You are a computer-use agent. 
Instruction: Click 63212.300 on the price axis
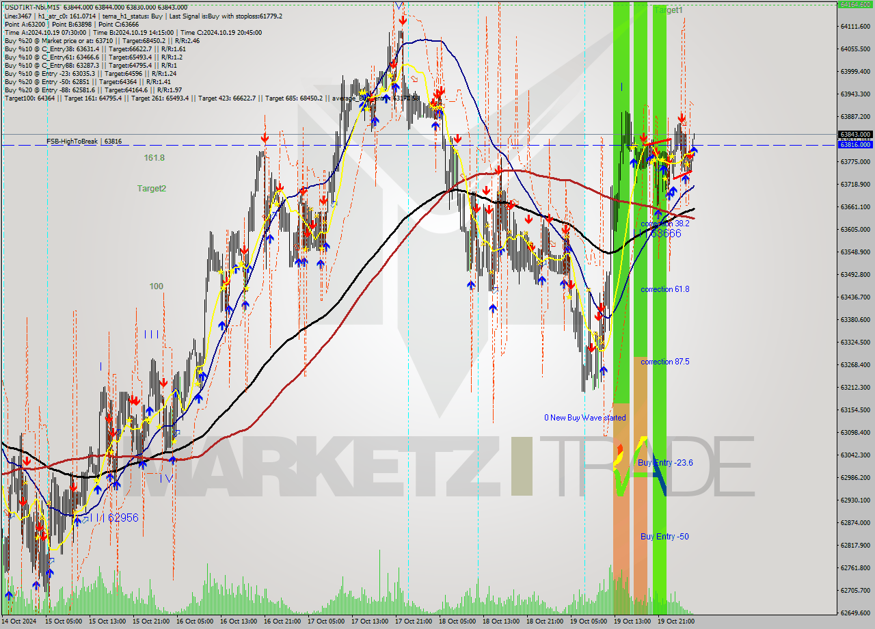[x=854, y=387]
